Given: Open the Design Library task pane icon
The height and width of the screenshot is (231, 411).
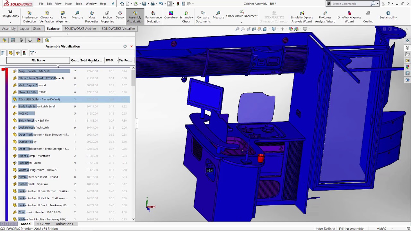Looking at the screenshot, I should (x=407, y=48).
